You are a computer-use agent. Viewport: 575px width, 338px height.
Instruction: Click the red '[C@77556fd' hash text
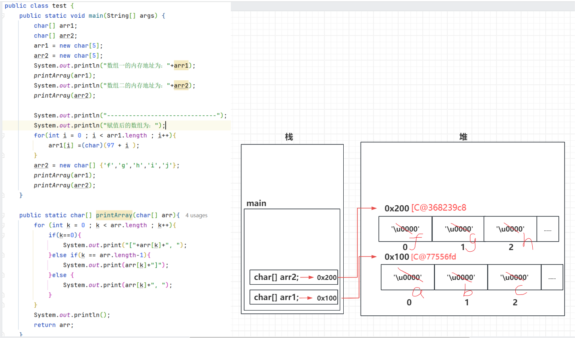click(x=434, y=257)
